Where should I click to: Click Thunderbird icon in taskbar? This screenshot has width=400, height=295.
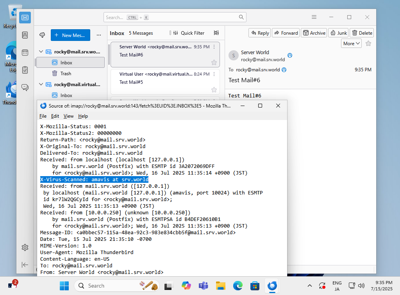click(272, 286)
